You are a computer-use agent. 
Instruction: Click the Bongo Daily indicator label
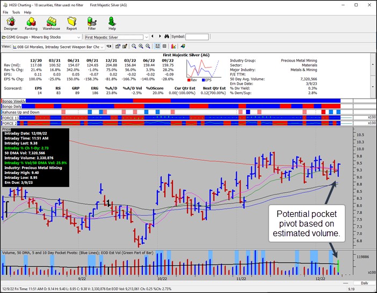pyautogui.click(x=12, y=106)
